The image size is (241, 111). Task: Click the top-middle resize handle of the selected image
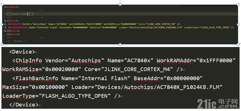pyautogui.click(x=120, y=5)
